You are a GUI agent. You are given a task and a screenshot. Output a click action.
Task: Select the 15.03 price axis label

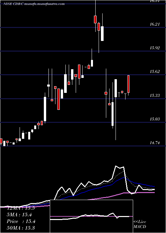point(155,119)
